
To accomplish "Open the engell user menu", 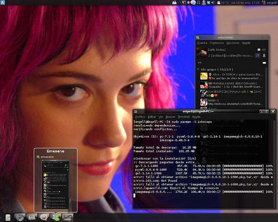I will point(269,2).
